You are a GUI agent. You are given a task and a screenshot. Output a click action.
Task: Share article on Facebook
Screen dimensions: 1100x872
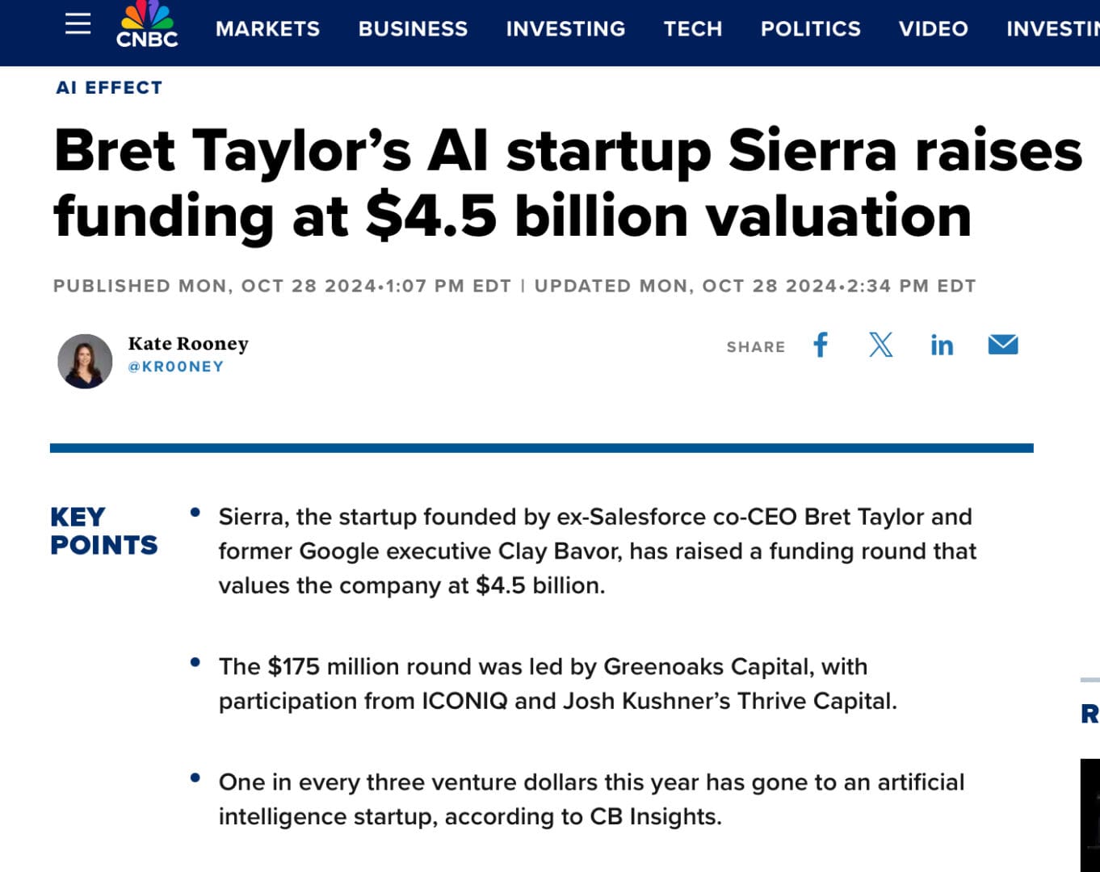coord(821,346)
